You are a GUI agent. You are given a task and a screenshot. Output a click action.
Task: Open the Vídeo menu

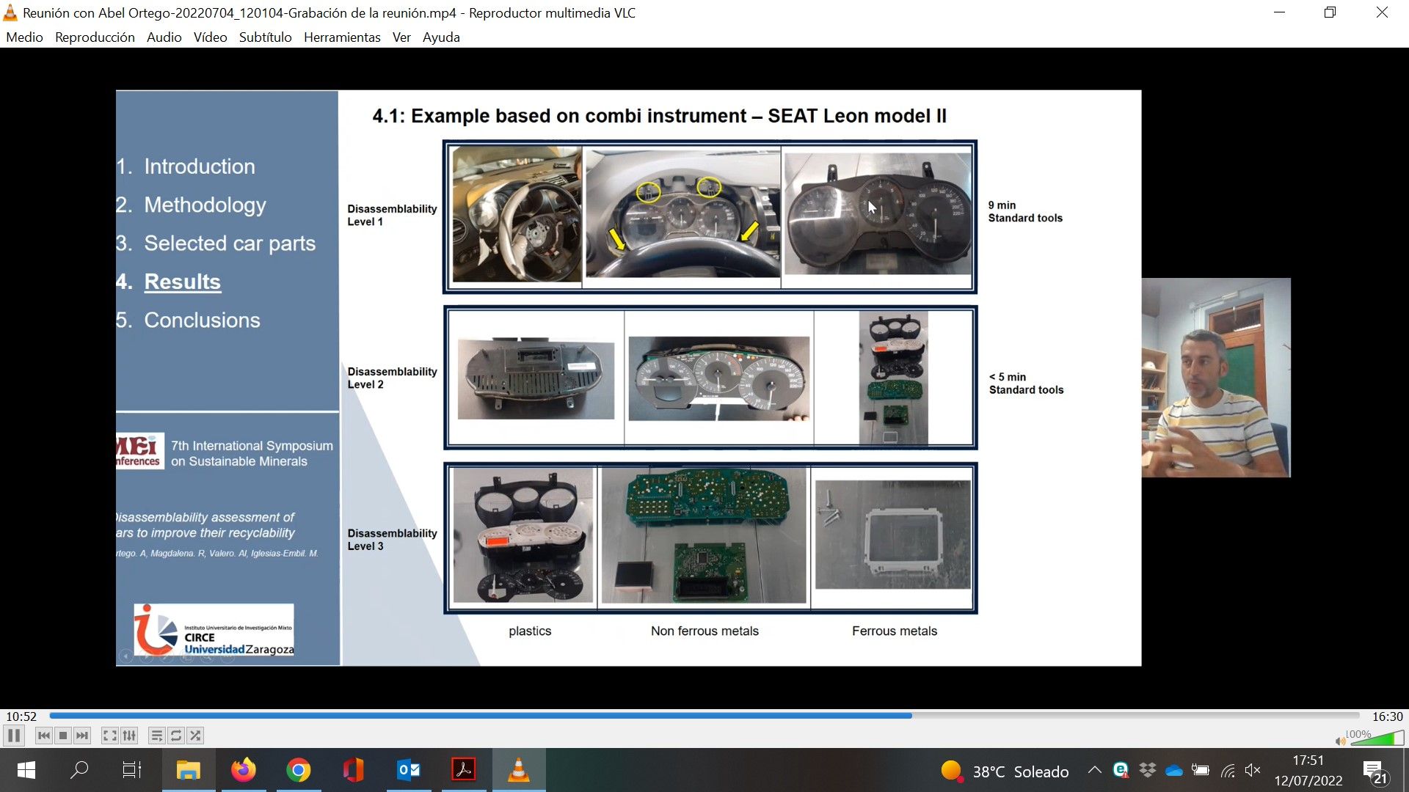pos(210,37)
